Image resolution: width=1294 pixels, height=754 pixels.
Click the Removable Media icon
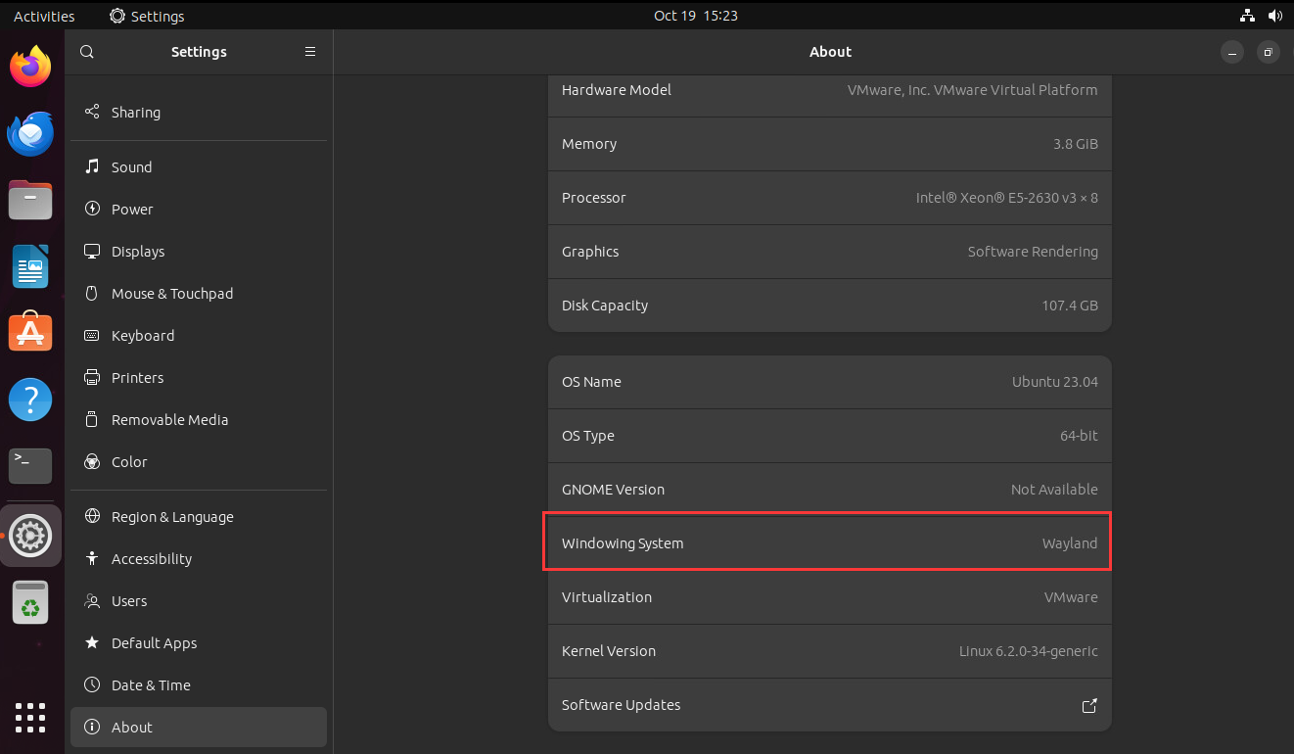click(x=92, y=419)
